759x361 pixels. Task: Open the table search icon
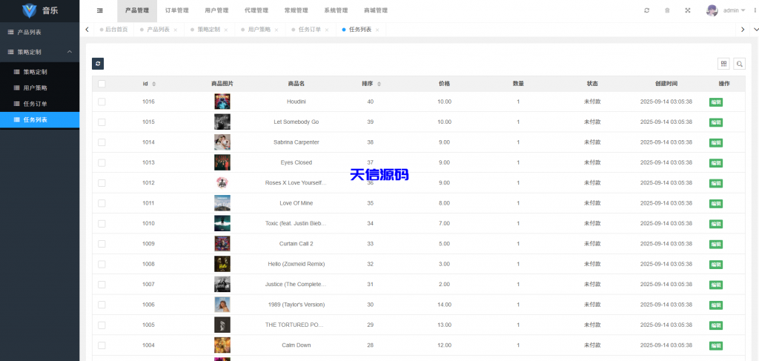tap(739, 64)
